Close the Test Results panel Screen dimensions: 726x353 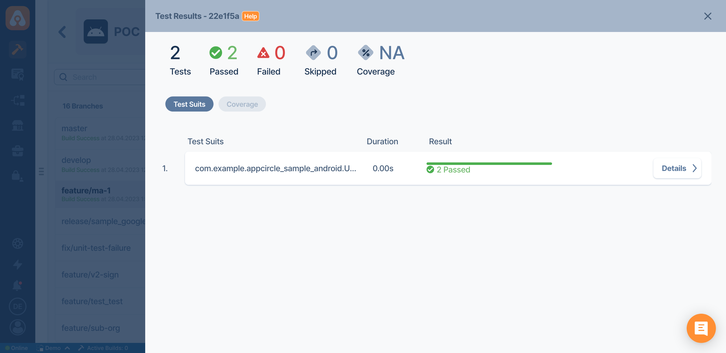click(x=708, y=16)
